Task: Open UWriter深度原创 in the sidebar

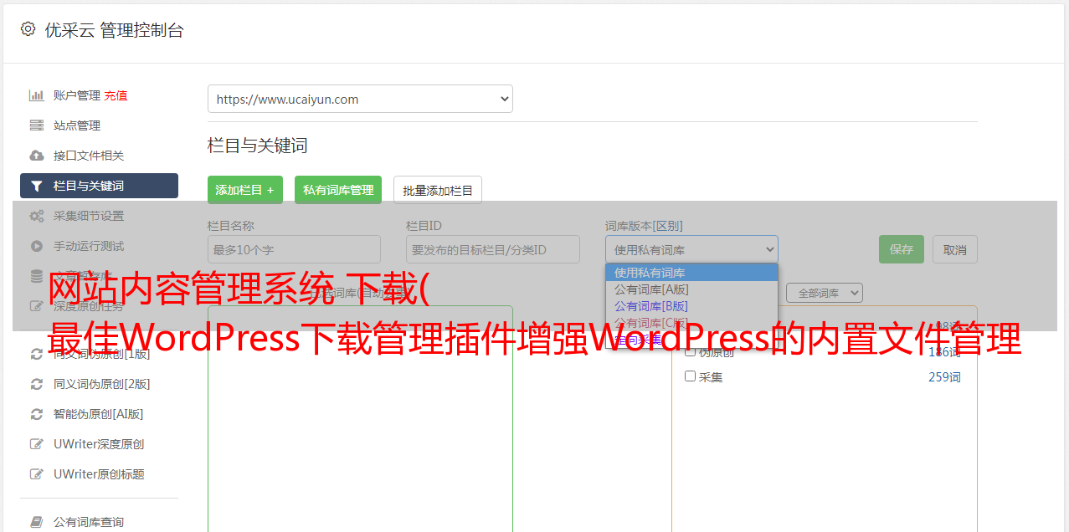Action: click(99, 444)
